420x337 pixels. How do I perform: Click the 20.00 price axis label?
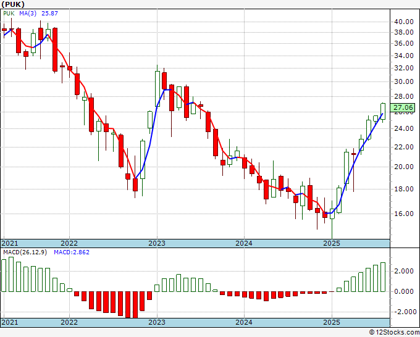(x=404, y=167)
